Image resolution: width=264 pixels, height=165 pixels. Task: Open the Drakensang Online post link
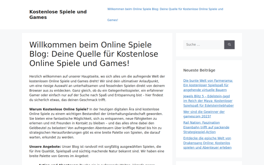pos(207,143)
